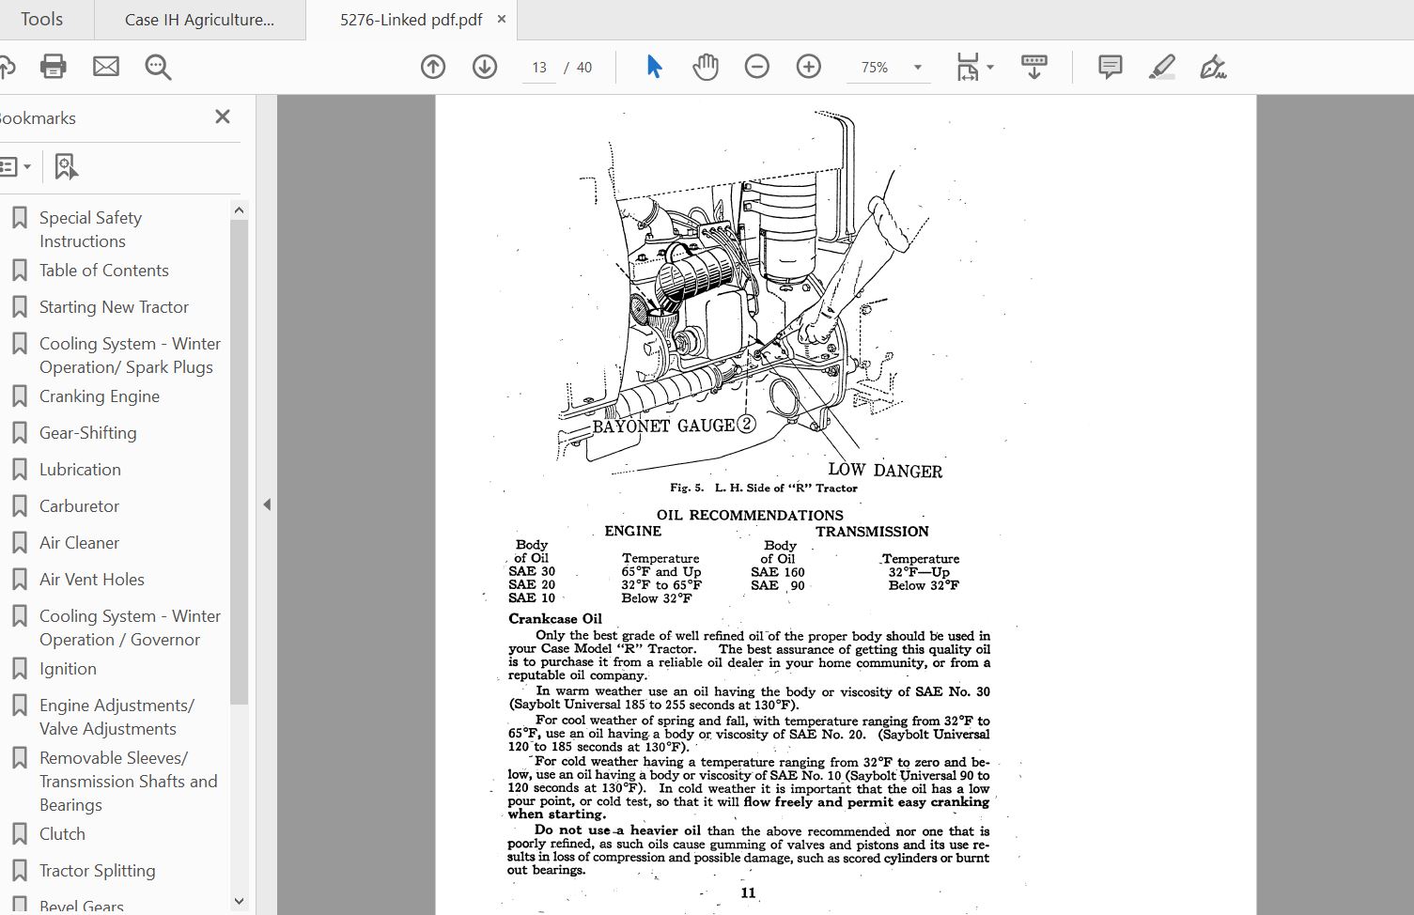The height and width of the screenshot is (915, 1414).
Task: Go to Clutch bookmark
Action: click(x=62, y=834)
